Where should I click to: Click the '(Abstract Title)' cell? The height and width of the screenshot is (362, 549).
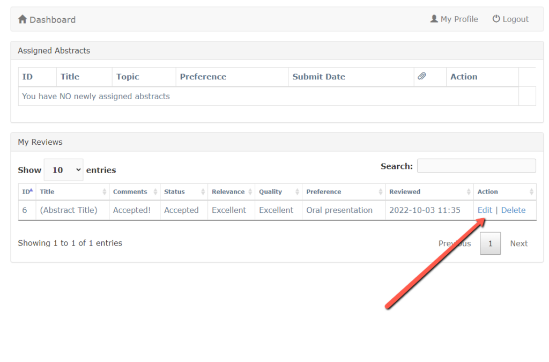coord(69,210)
